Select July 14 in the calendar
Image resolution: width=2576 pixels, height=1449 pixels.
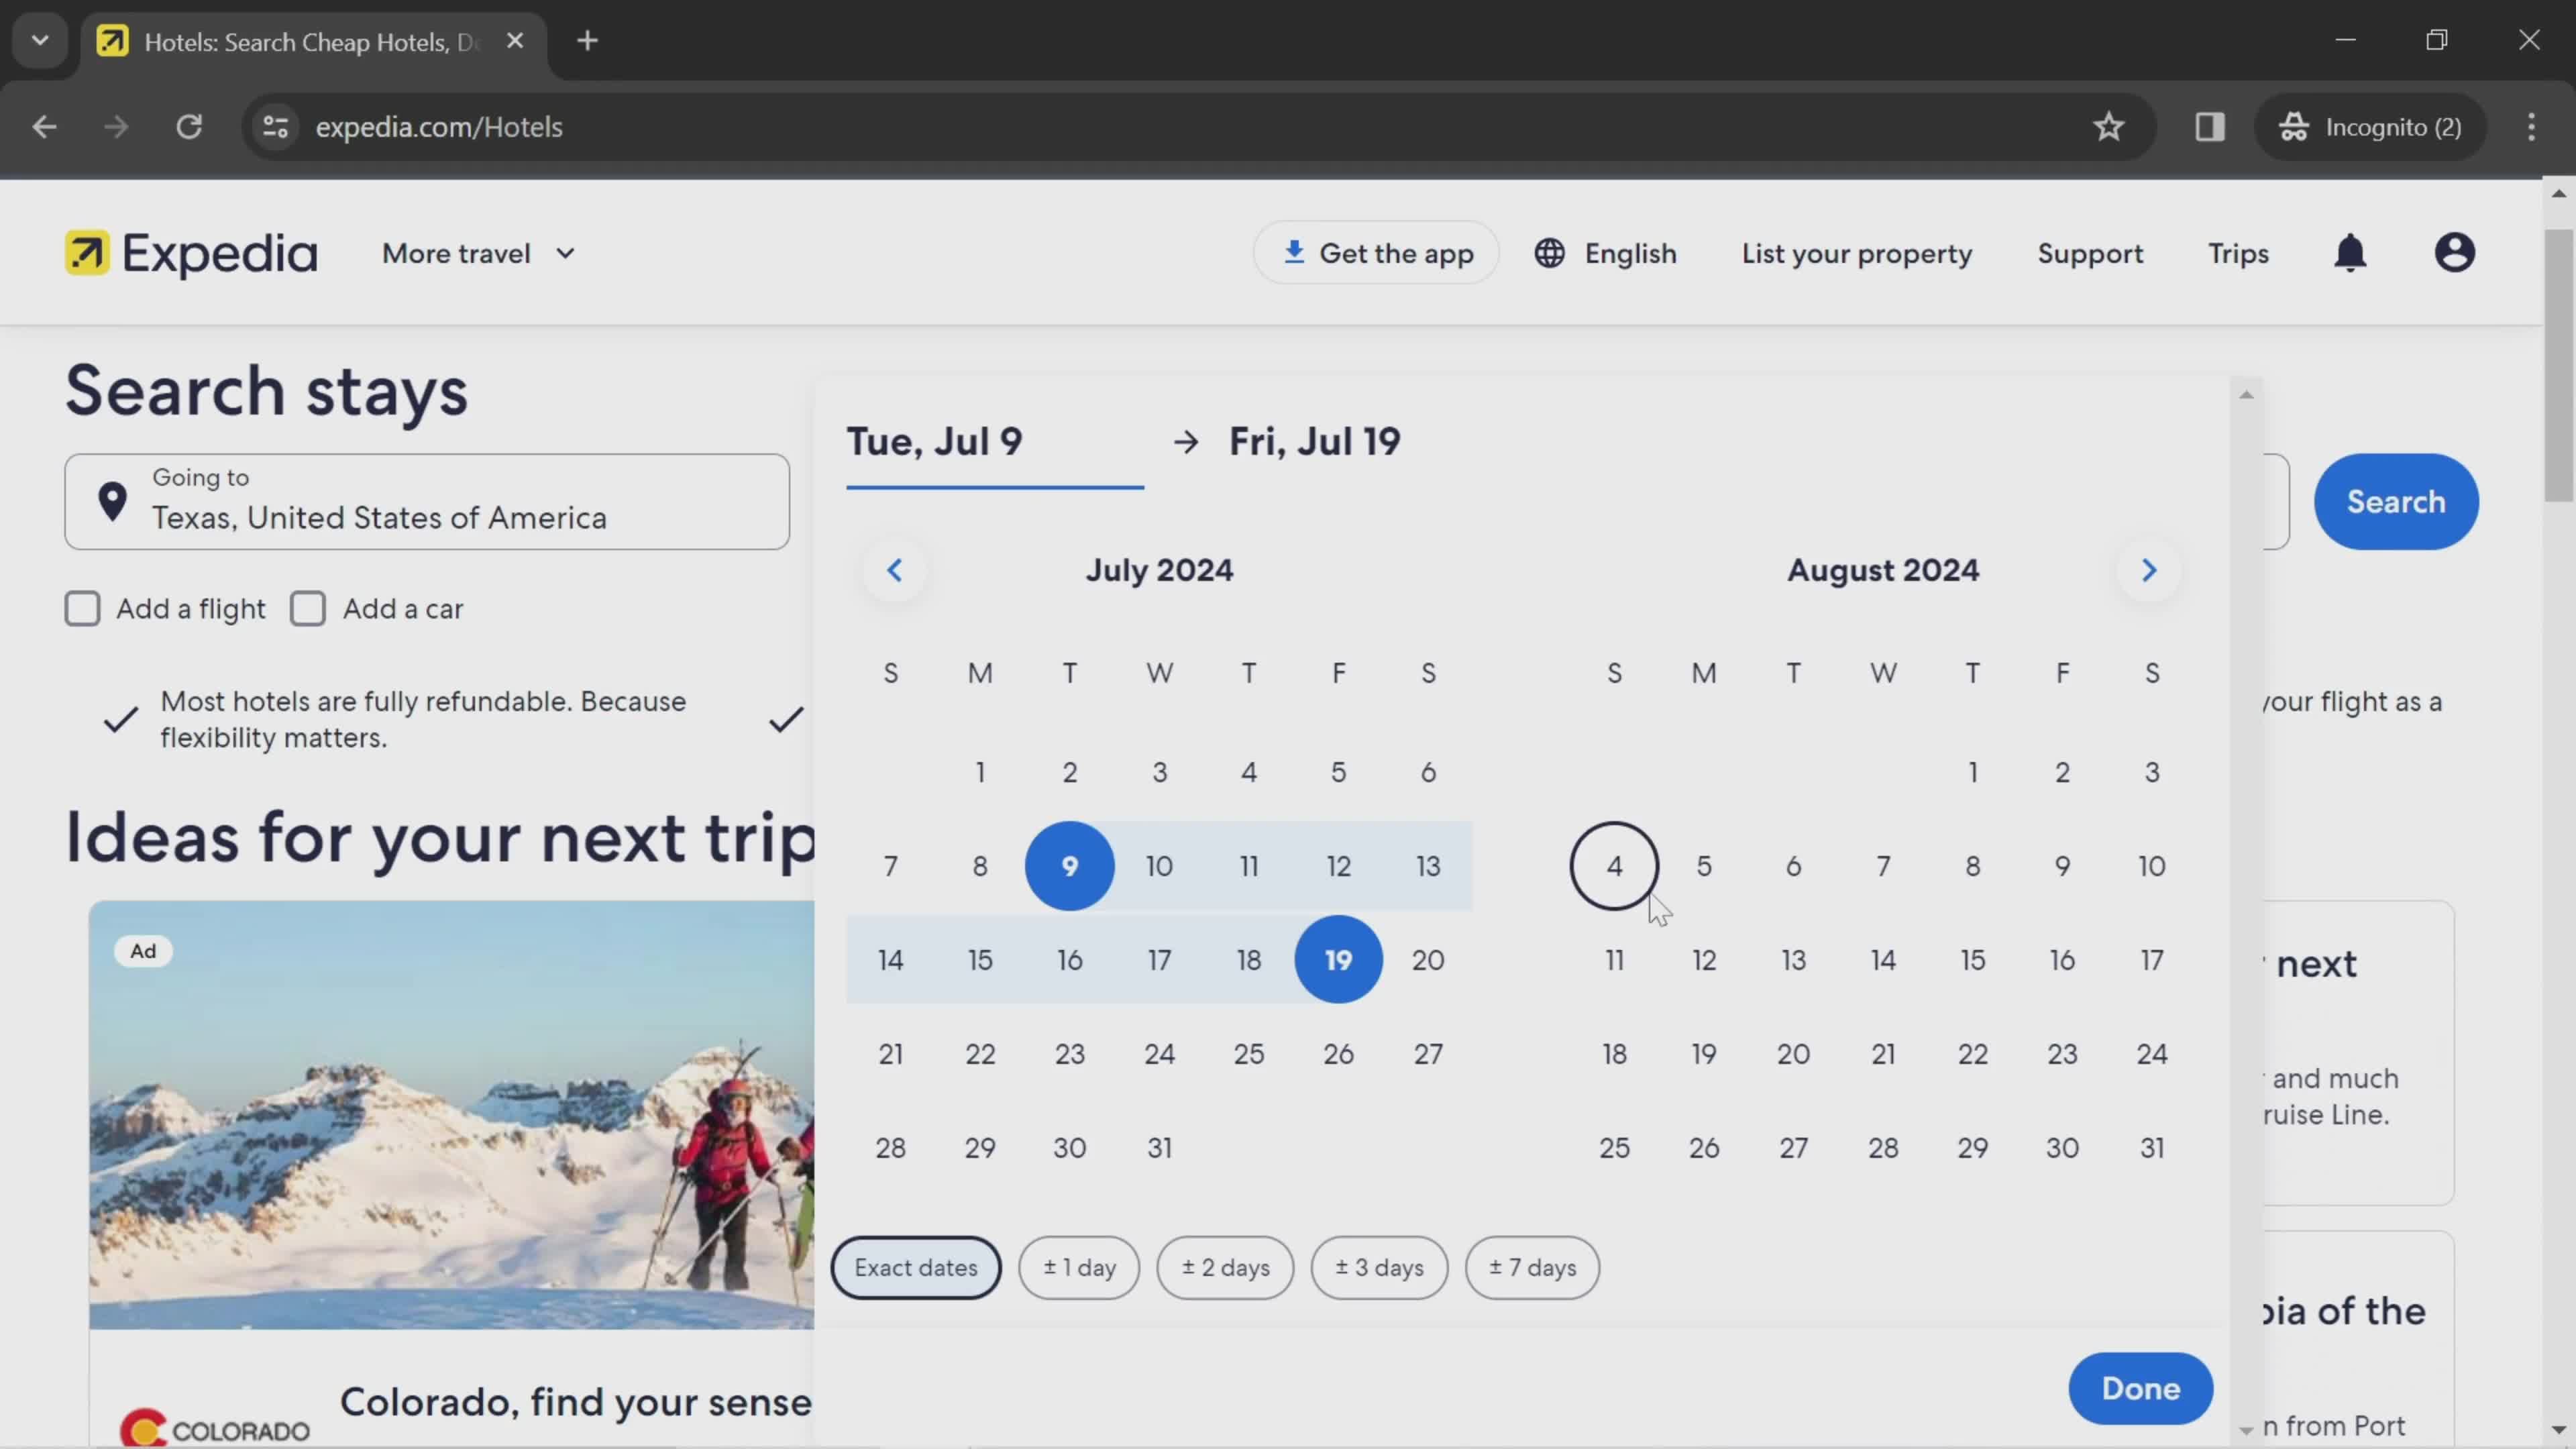pos(890,960)
